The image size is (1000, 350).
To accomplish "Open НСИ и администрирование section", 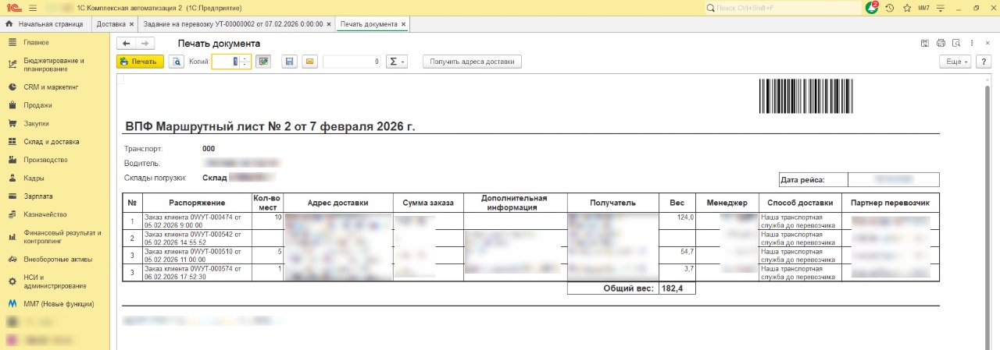I will (55, 281).
